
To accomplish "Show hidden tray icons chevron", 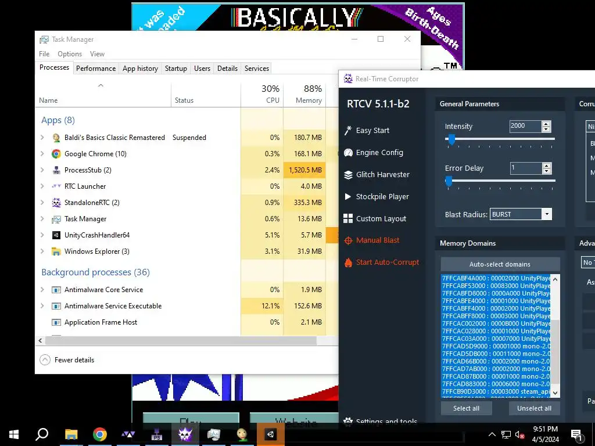I will coord(492,434).
